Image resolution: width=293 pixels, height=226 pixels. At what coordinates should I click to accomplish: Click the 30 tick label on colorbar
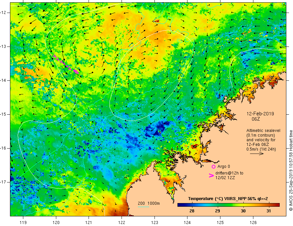pyautogui.click(x=243, y=211)
